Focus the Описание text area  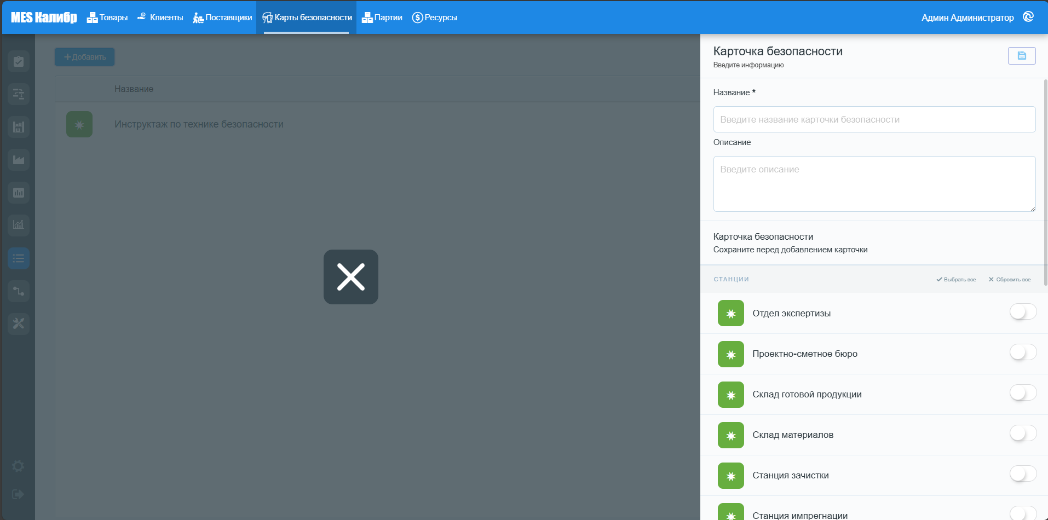pyautogui.click(x=874, y=184)
